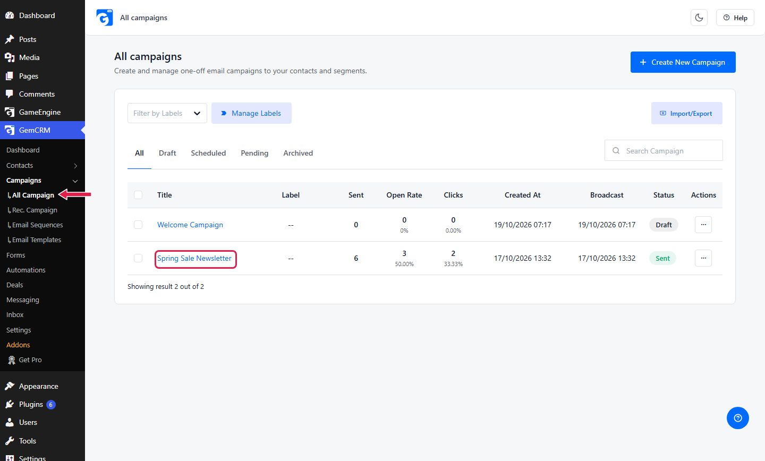Collapse Campaigns submenu chevron

click(x=75, y=181)
